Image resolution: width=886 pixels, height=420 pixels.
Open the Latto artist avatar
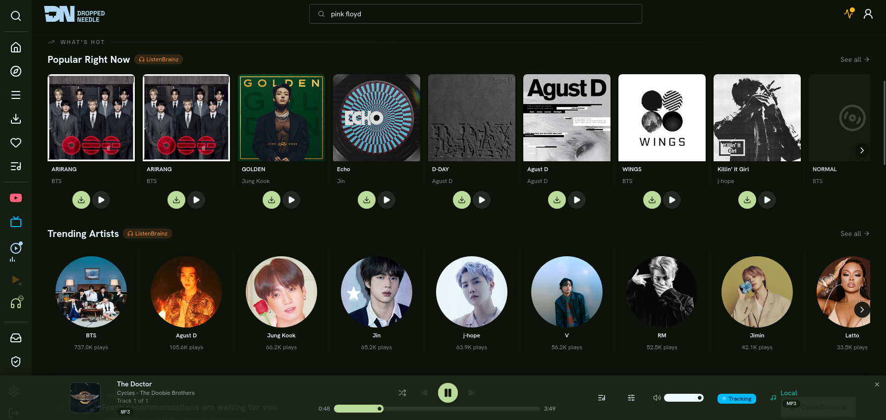[843, 292]
